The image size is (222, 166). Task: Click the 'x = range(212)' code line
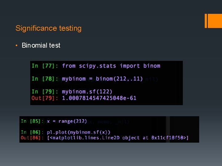67,121
